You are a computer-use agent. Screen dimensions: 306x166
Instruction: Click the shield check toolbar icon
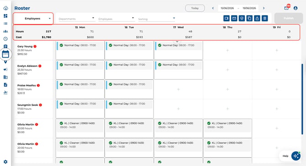(242, 18)
